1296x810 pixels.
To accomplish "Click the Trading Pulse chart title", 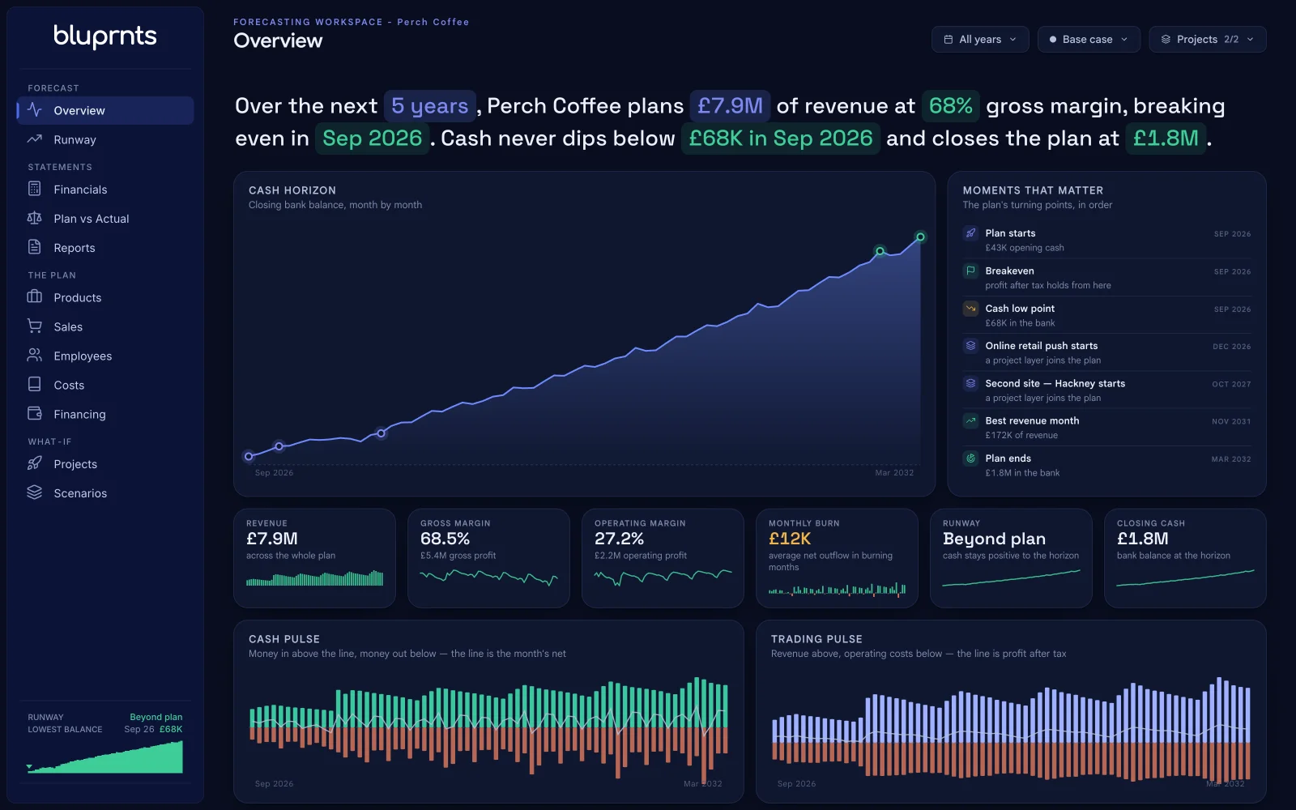I will (816, 639).
